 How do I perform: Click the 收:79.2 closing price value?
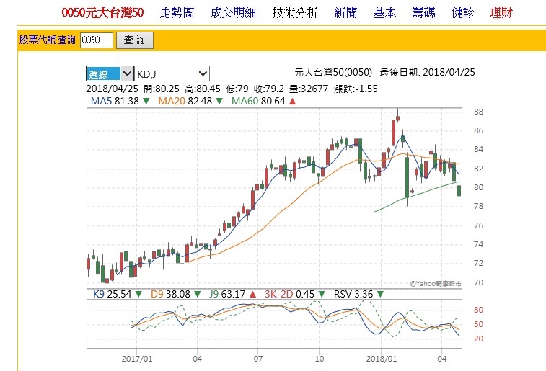click(269, 89)
